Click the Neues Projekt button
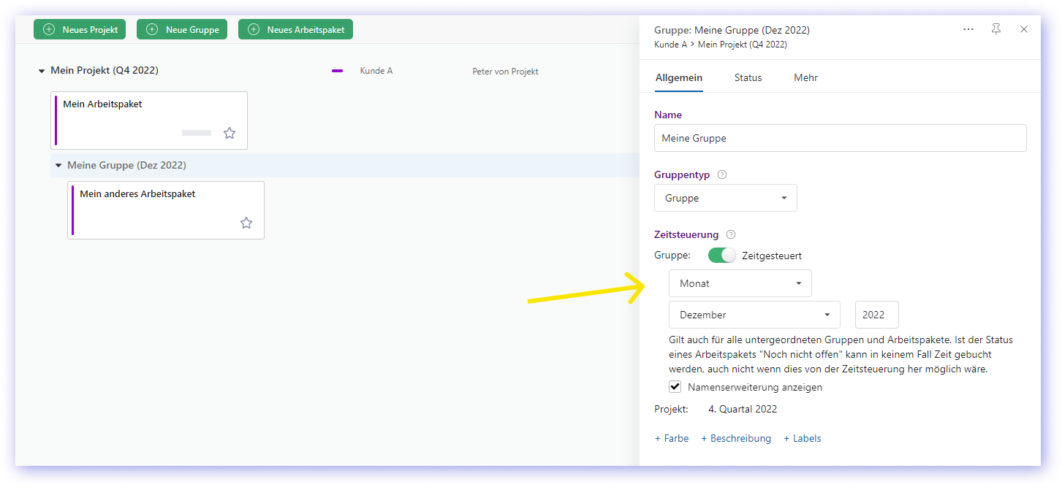The image size is (1062, 487). (x=80, y=29)
